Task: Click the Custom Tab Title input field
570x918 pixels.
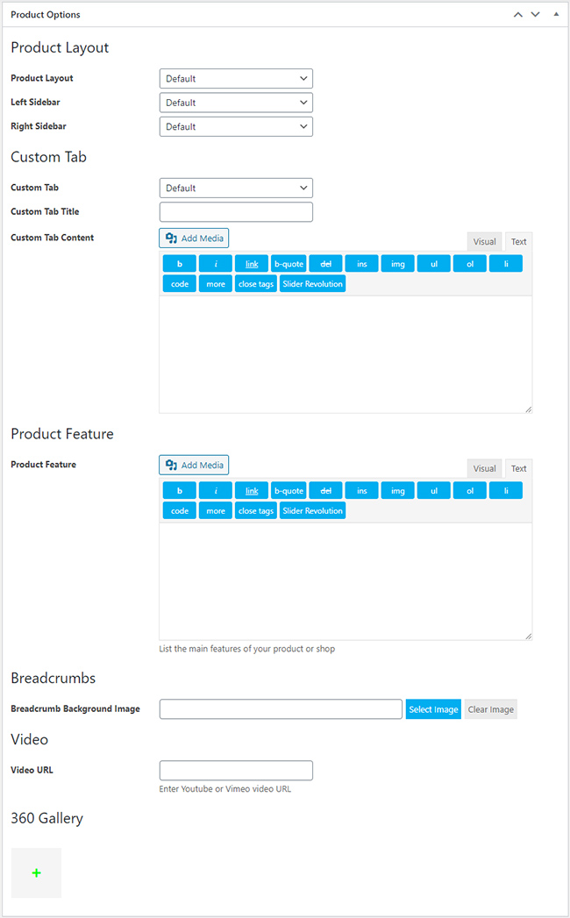Action: (236, 212)
